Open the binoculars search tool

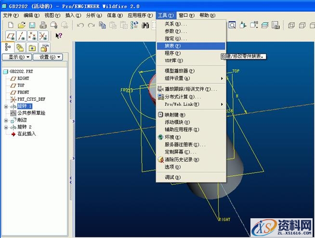tap(145, 25)
